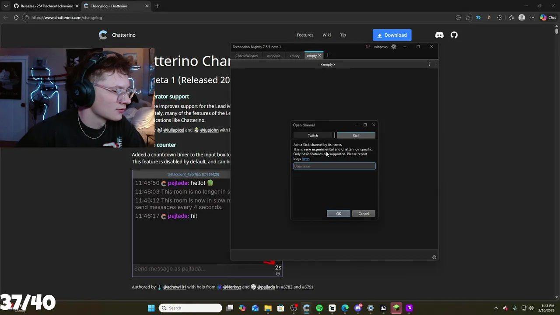
Task: Open pull request #6782 link
Action: coord(286,287)
